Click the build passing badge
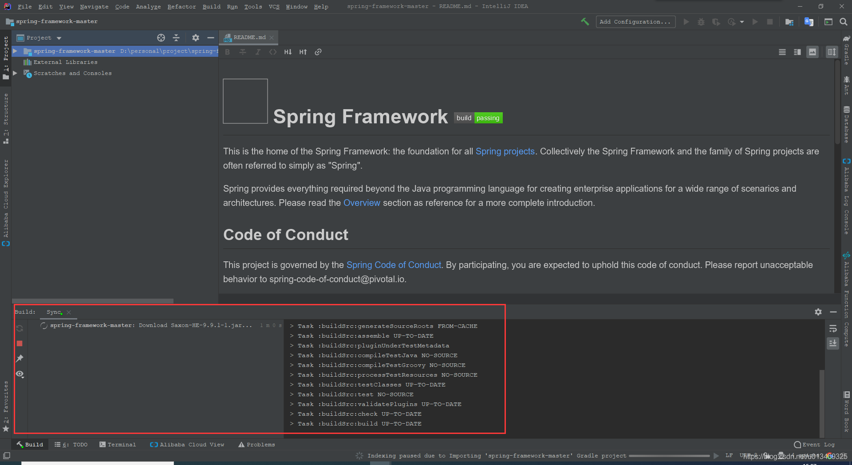This screenshot has height=465, width=852. (478, 118)
